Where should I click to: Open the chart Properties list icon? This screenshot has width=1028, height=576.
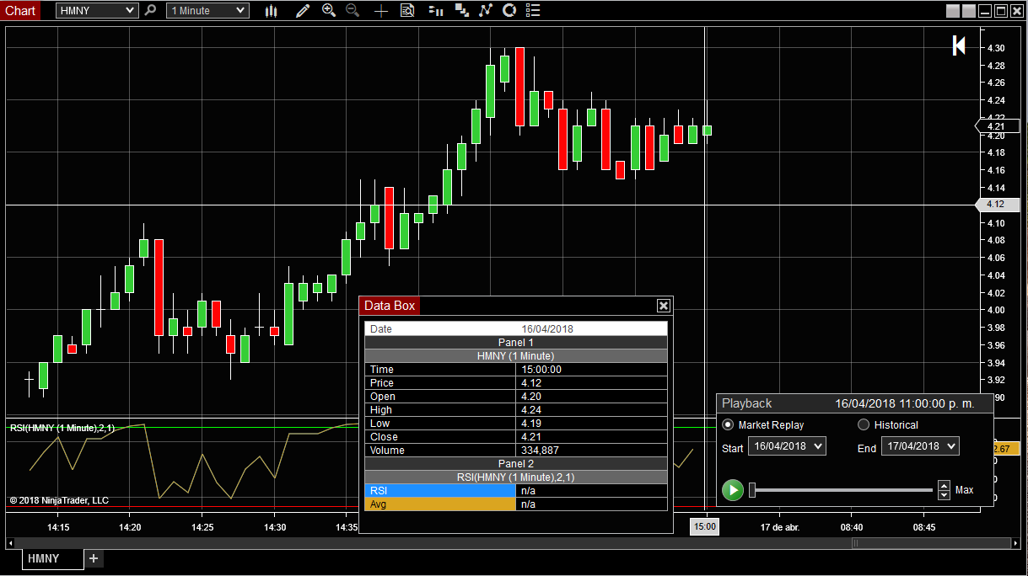[x=533, y=10]
